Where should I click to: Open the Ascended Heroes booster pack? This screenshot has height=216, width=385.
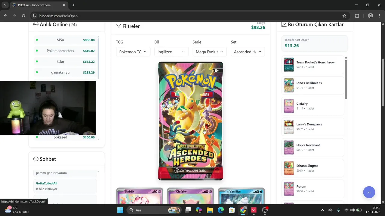[x=190, y=121]
